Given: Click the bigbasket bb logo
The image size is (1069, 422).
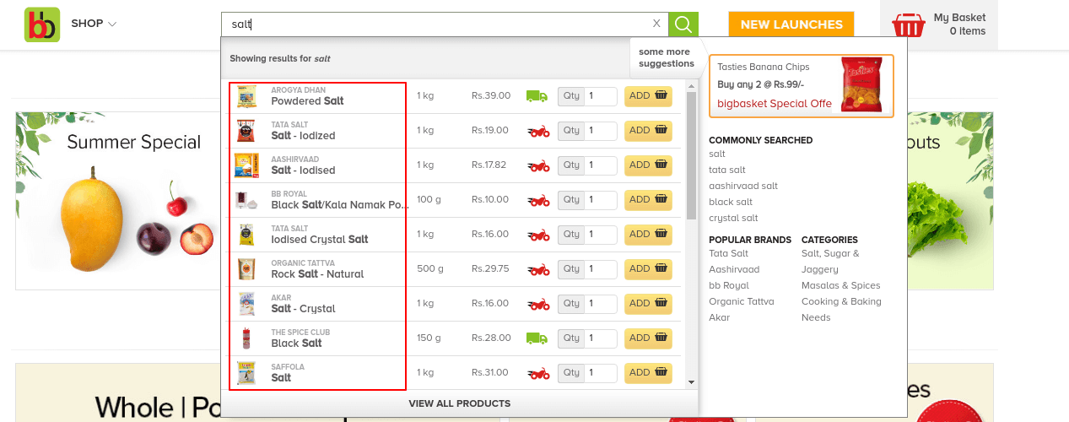Looking at the screenshot, I should click(x=42, y=24).
